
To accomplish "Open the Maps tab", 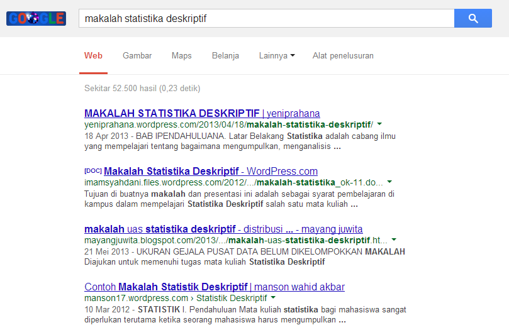I will coord(181,56).
